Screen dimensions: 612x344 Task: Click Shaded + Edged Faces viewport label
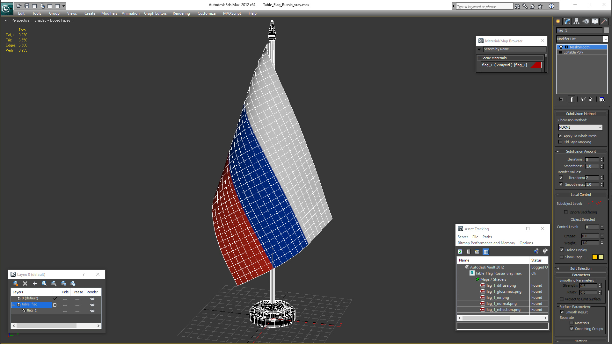point(52,20)
